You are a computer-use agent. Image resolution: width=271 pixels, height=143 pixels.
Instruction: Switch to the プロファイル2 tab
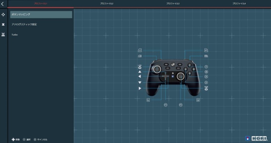pos(107,3)
